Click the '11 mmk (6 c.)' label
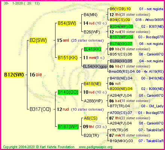 click(x=94, y=58)
